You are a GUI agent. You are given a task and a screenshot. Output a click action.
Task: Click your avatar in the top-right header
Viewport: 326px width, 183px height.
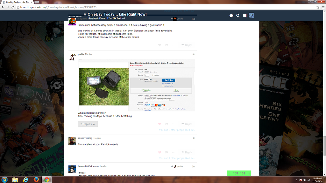coord(252,15)
